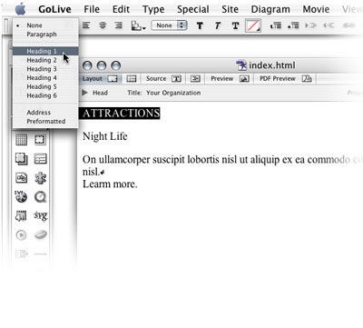Select Heading 3 from format list

[x=45, y=69]
